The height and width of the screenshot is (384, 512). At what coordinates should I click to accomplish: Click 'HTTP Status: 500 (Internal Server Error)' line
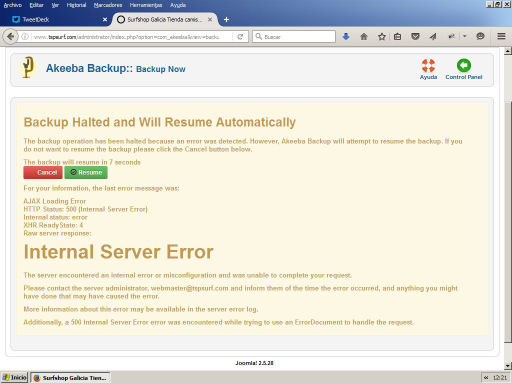coord(85,209)
